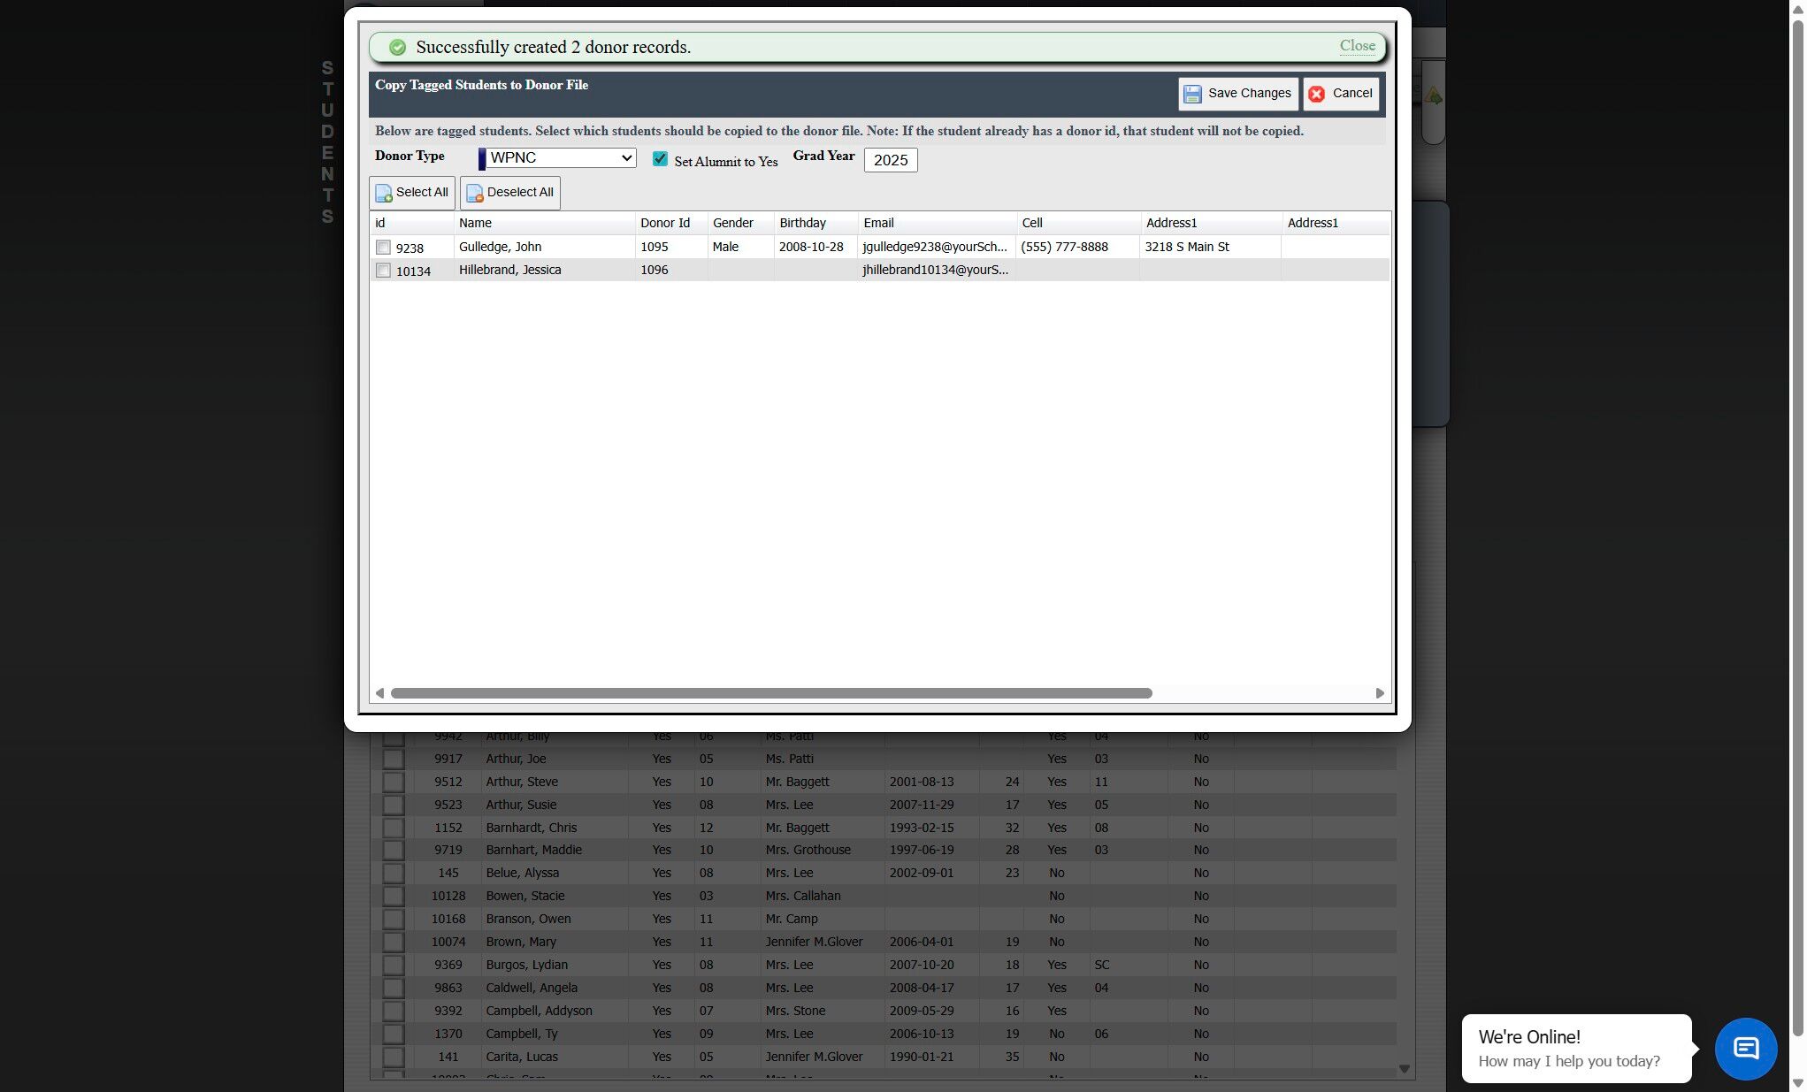Open the live chat bubble icon
The height and width of the screenshot is (1092, 1807).
click(x=1745, y=1049)
